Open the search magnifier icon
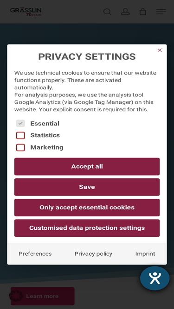 107,12
